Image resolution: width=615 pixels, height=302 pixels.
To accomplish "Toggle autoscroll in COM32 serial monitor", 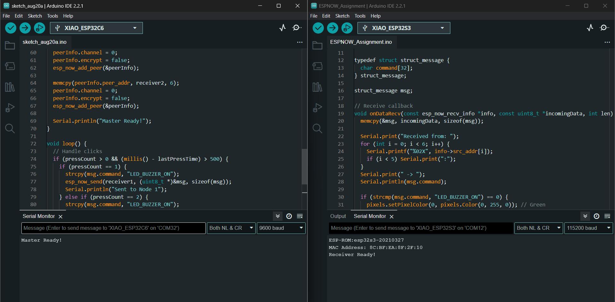I will pyautogui.click(x=278, y=216).
